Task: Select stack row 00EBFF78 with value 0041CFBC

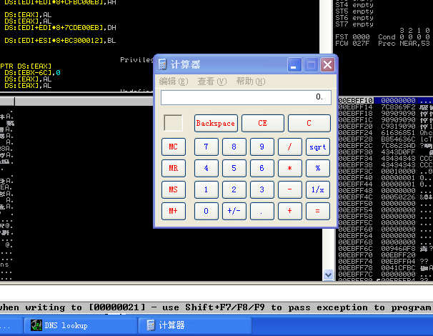Action: point(386,268)
